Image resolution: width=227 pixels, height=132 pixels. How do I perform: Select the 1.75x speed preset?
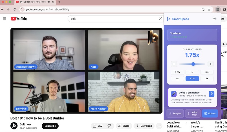[x=192, y=78]
